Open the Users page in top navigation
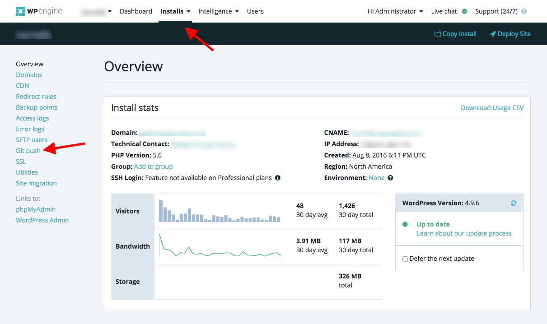Viewport: 547px width, 324px height. click(255, 11)
